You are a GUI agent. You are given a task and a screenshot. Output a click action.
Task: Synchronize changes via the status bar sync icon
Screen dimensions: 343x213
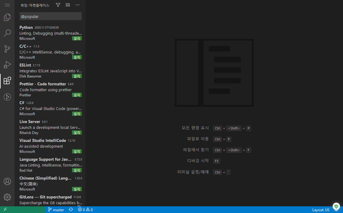(71, 209)
